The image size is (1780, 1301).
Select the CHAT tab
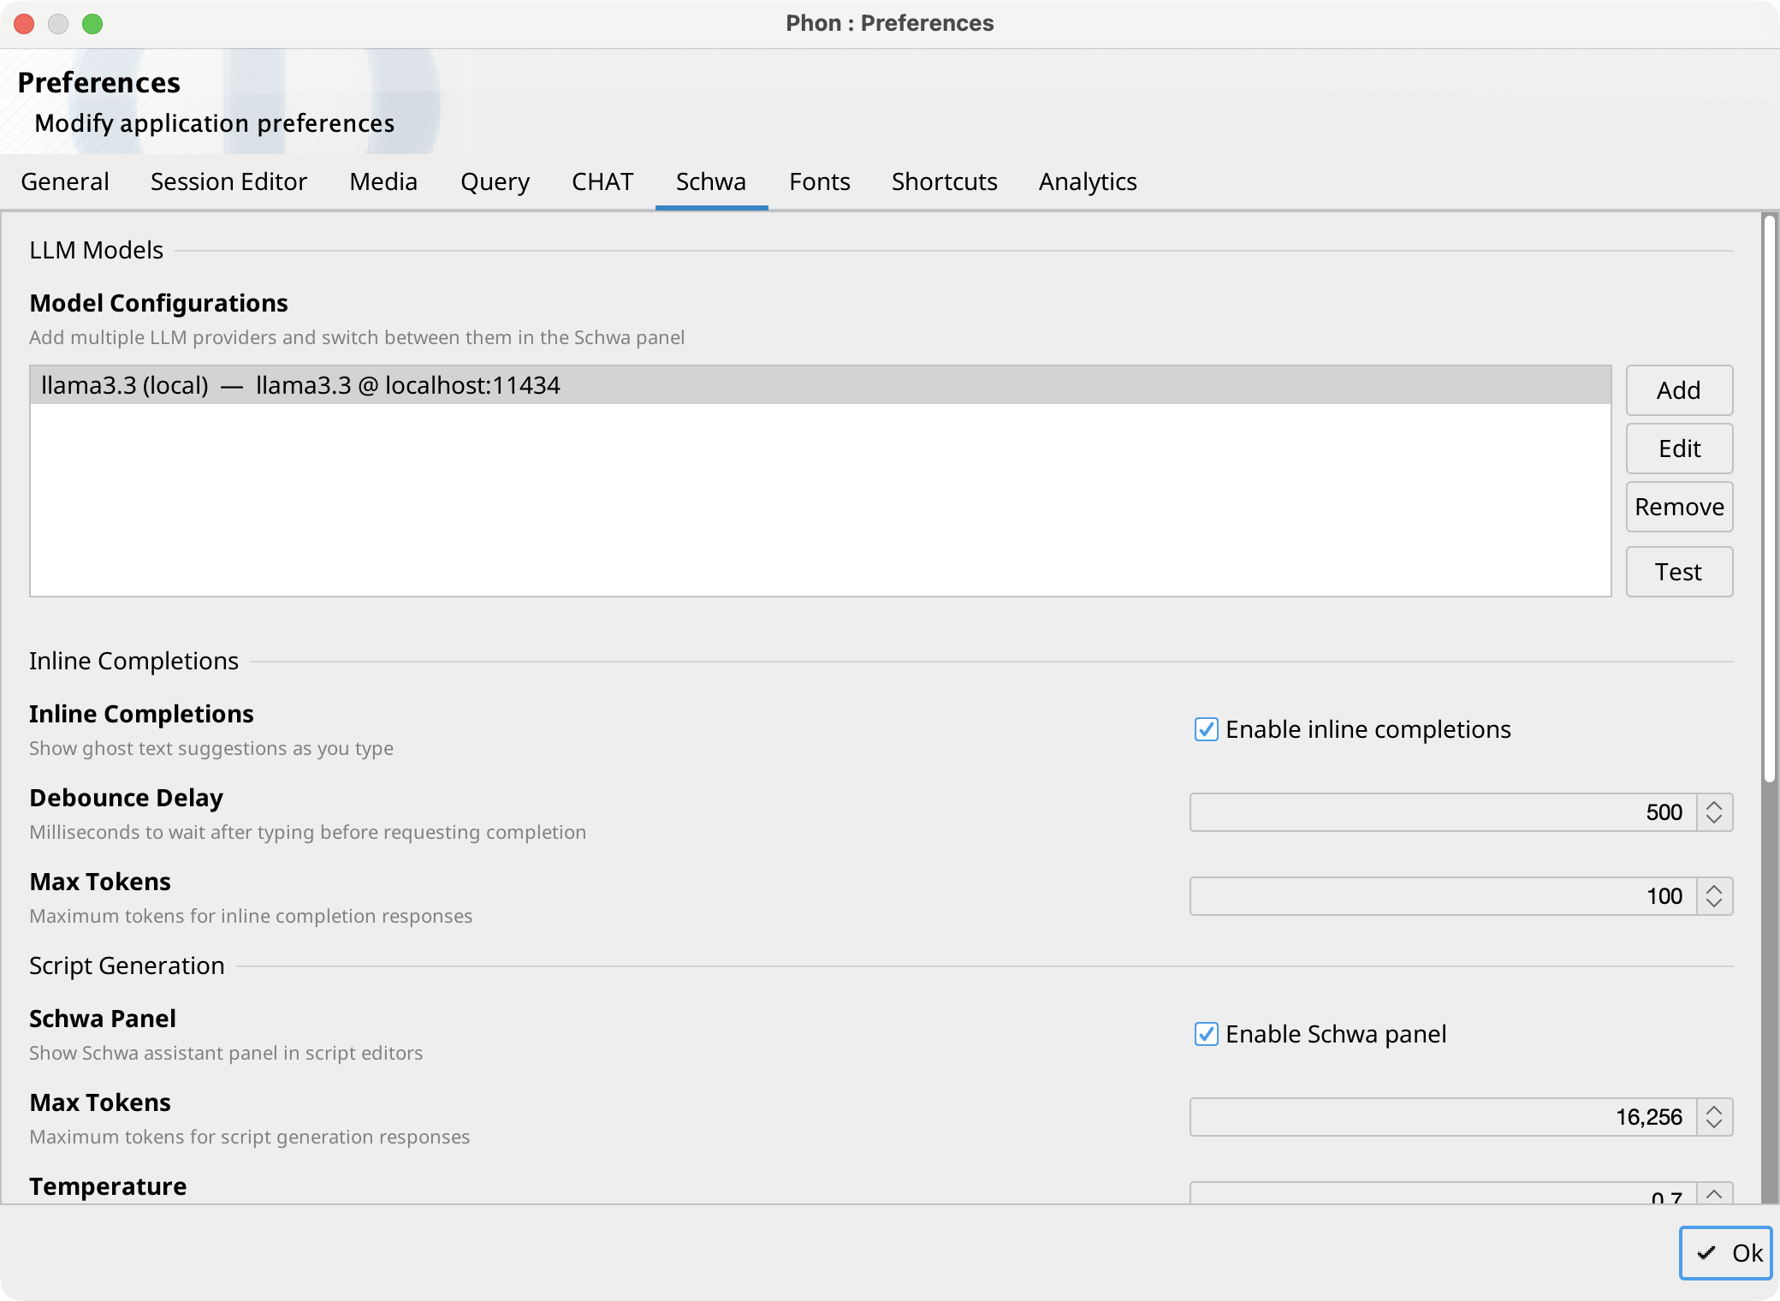[602, 181]
